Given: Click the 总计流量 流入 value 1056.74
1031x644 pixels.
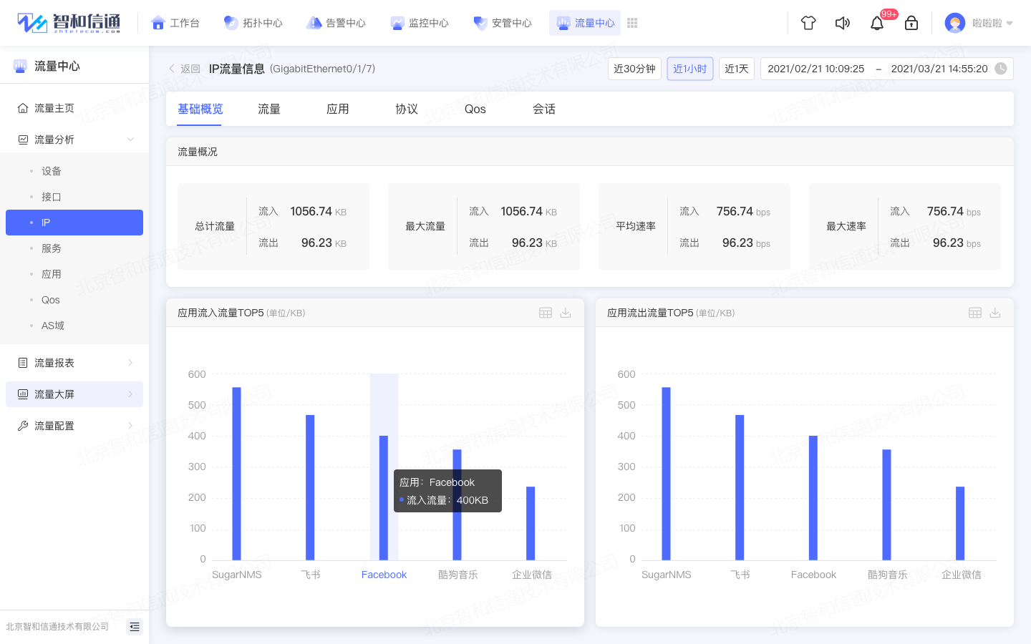Looking at the screenshot, I should pyautogui.click(x=311, y=211).
